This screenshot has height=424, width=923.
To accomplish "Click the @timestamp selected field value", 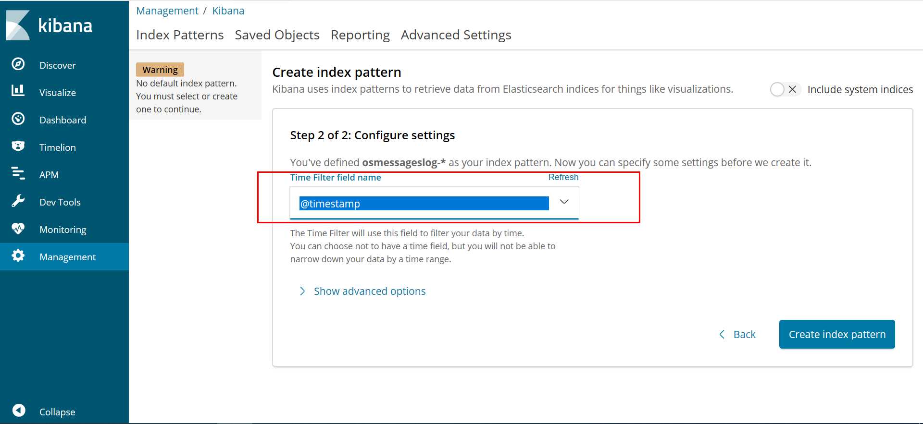I will [x=424, y=204].
